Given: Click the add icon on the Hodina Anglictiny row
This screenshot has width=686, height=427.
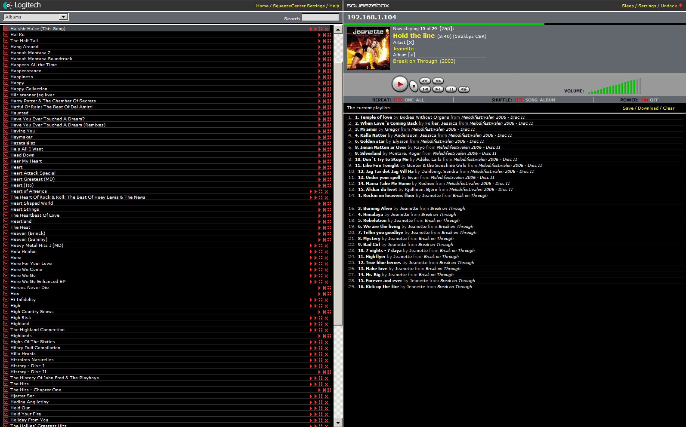Looking at the screenshot, I should point(315,402).
